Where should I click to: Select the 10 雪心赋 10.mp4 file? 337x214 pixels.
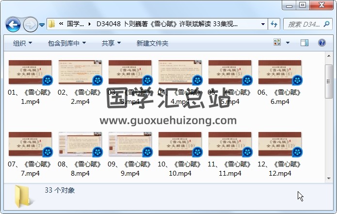(x=180, y=145)
